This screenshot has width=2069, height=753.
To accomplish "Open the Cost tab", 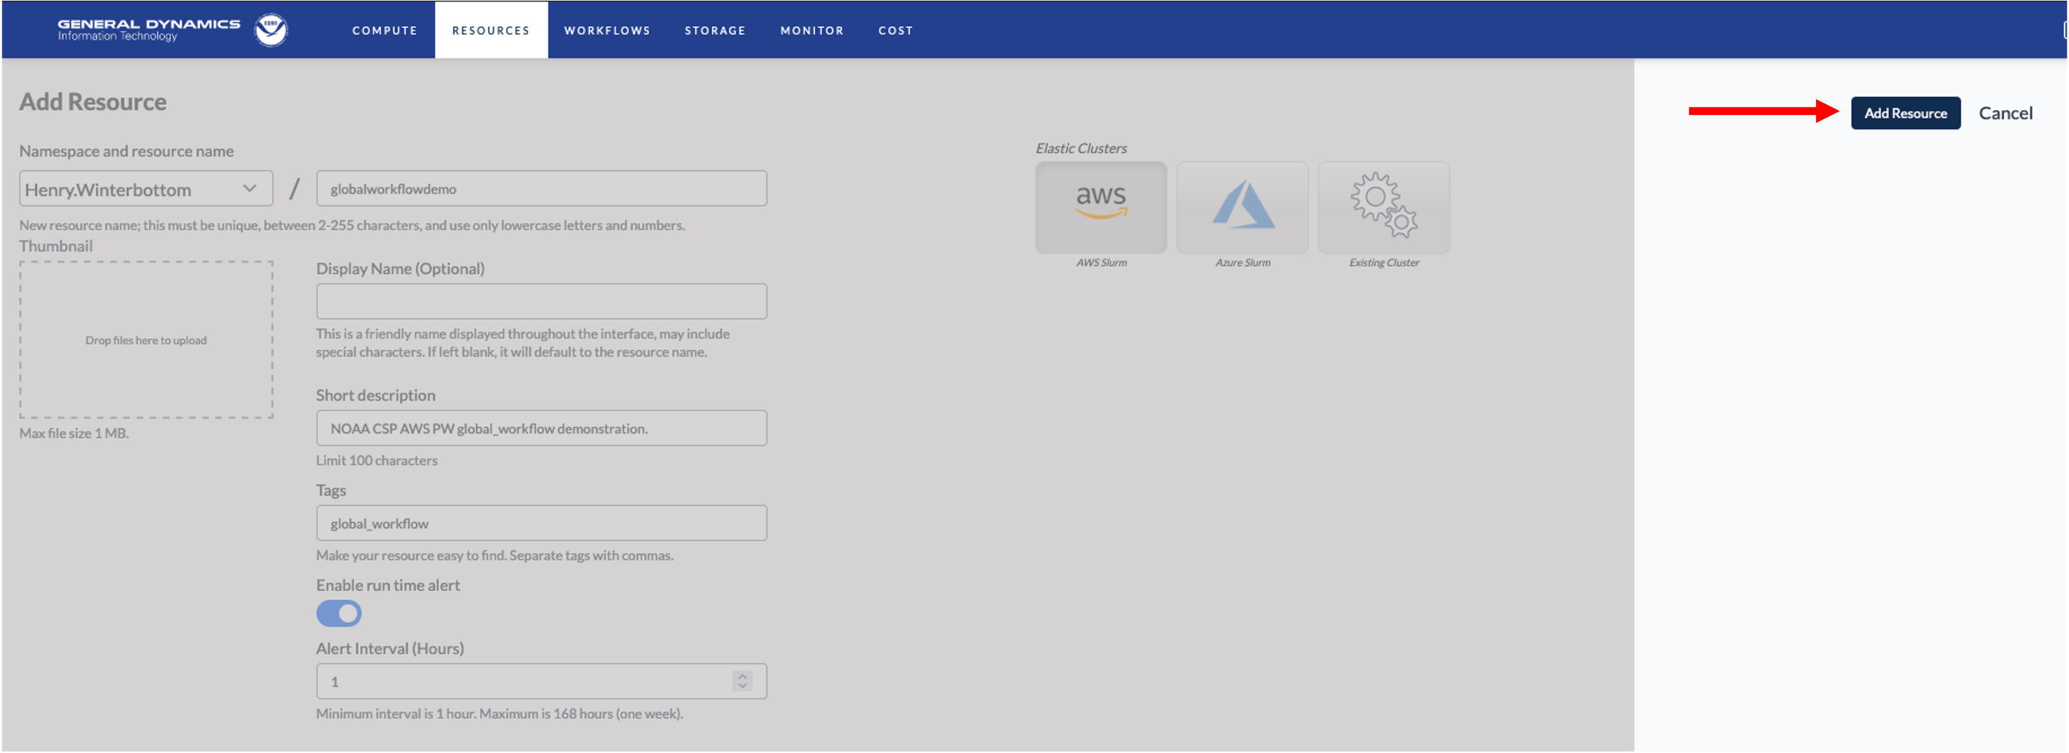I will pyautogui.click(x=895, y=31).
